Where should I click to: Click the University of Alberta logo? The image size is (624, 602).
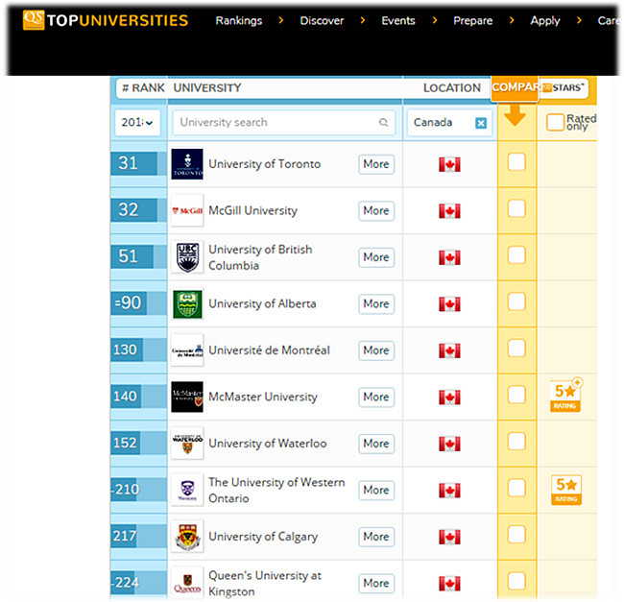click(x=187, y=304)
